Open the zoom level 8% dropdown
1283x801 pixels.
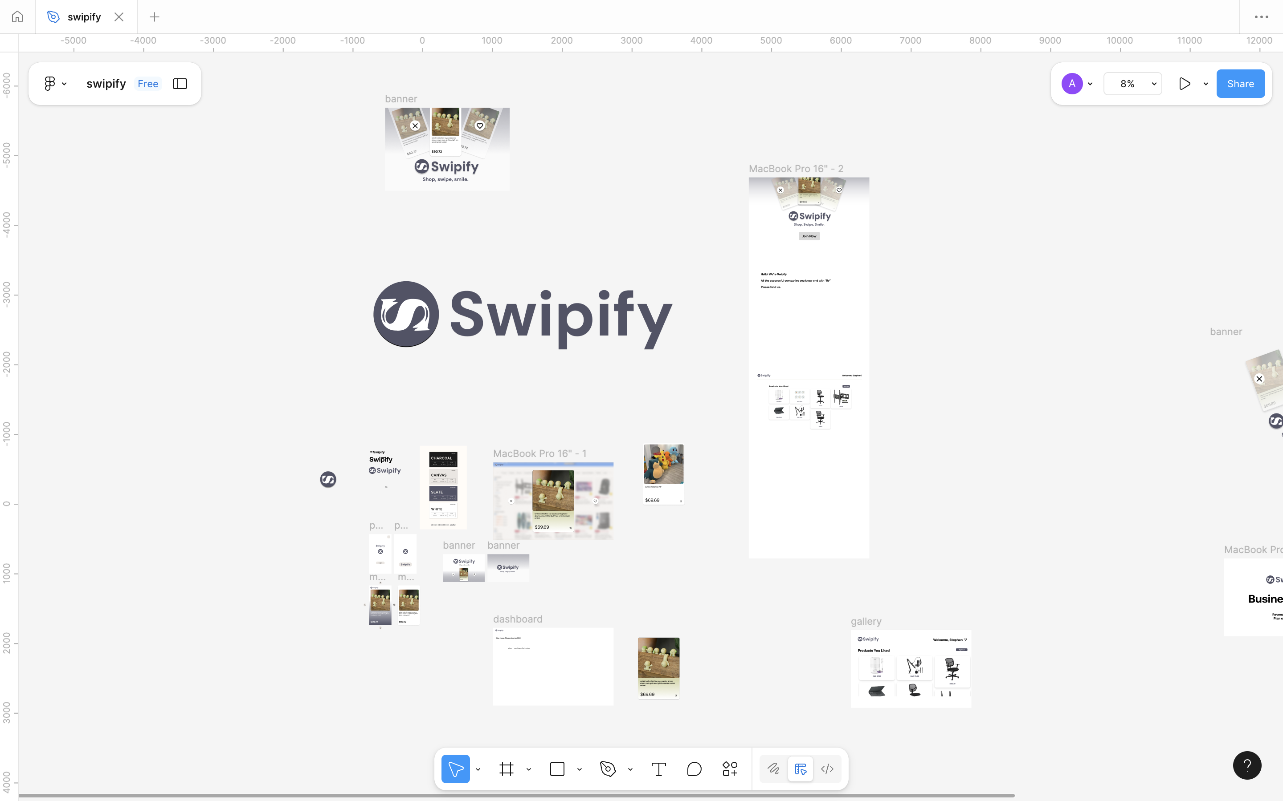pos(1132,84)
